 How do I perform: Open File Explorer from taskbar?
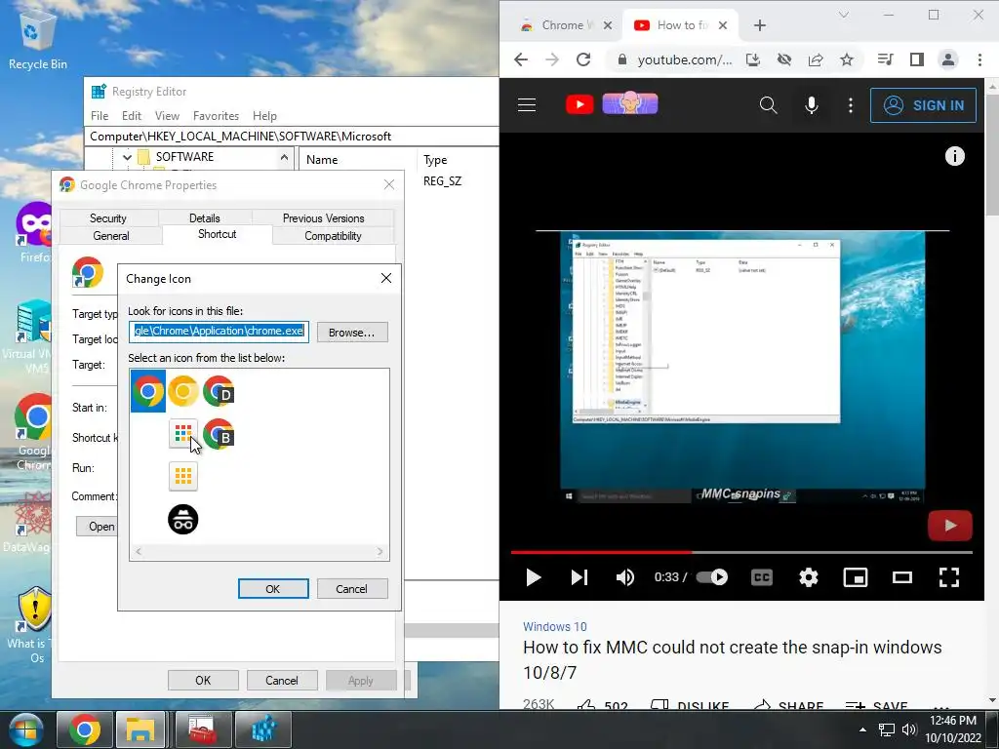pos(140,729)
